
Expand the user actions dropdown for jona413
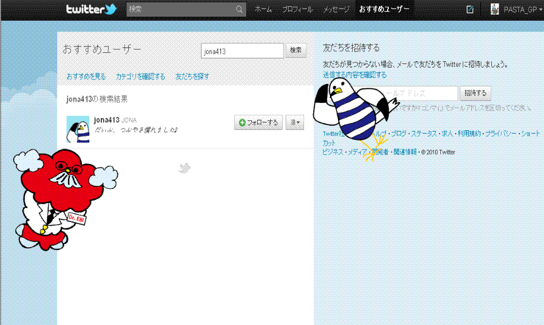294,122
